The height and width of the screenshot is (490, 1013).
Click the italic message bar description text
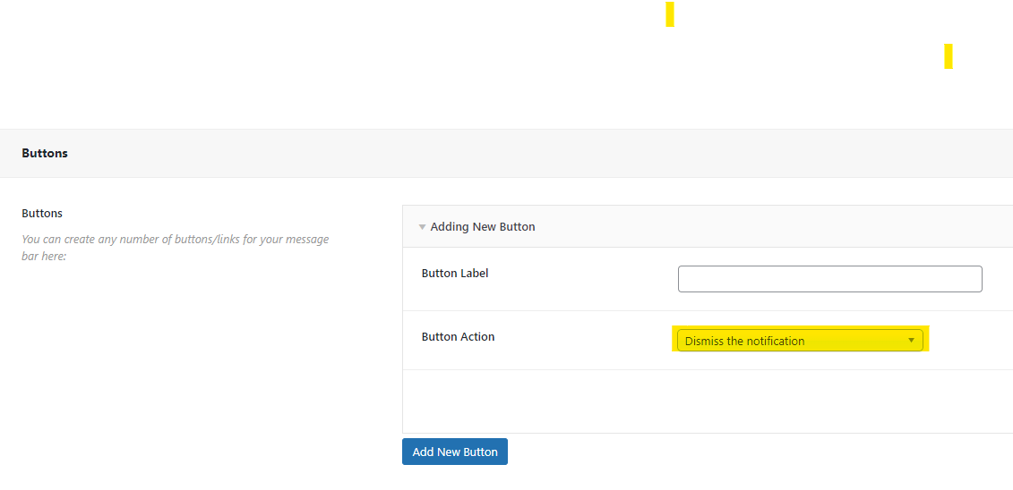coord(175,248)
